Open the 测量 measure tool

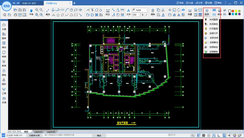click(x=190, y=12)
